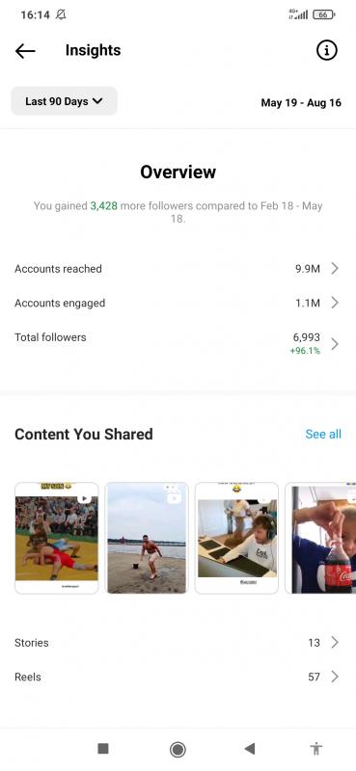This screenshot has width=356, height=771.
Task: Open the Last 90 Days dropdown
Action: [64, 101]
